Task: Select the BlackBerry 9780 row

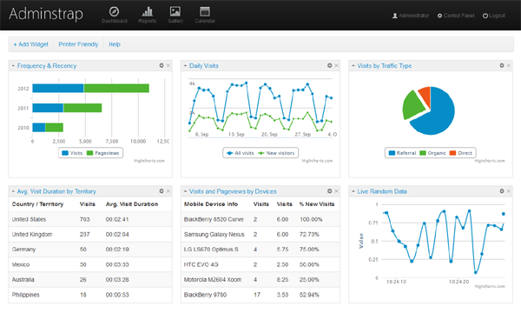Action: 260,295
